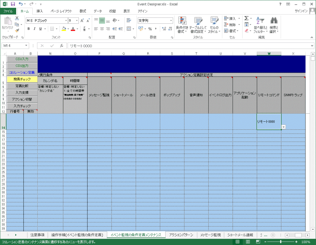Toggle bold formatting
The width and height of the screenshot is (316, 245).
pyautogui.click(x=28, y=29)
